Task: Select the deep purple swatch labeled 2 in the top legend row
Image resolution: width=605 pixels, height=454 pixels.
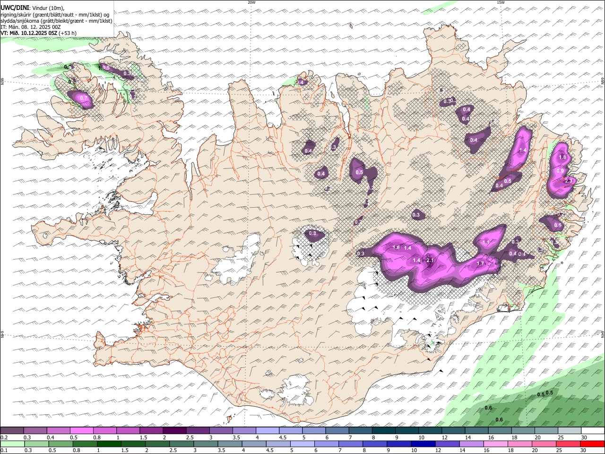Action: (174, 430)
